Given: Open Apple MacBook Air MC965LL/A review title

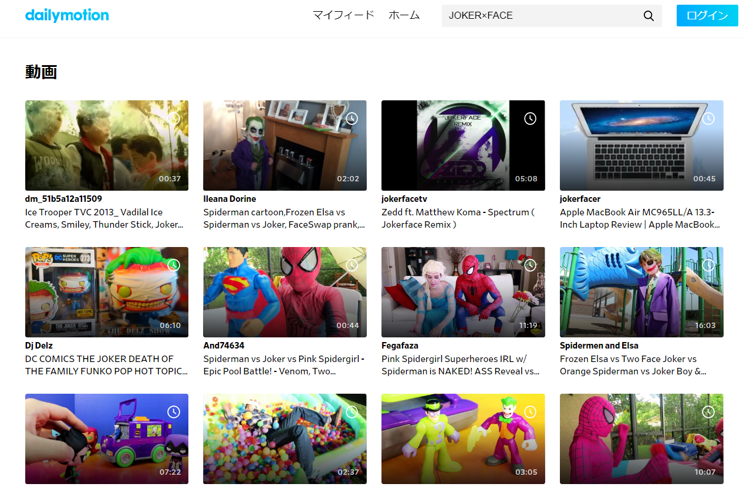Looking at the screenshot, I should 641,218.
